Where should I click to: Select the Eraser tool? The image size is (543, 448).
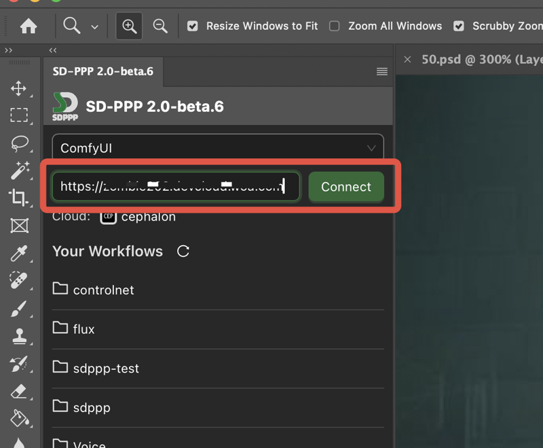(19, 392)
